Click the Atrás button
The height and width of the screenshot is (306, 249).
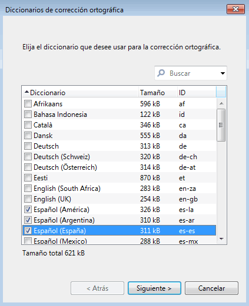97,288
